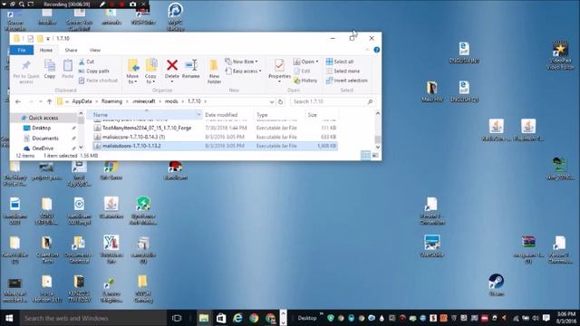Select OneDrive in navigation pane

point(43,149)
